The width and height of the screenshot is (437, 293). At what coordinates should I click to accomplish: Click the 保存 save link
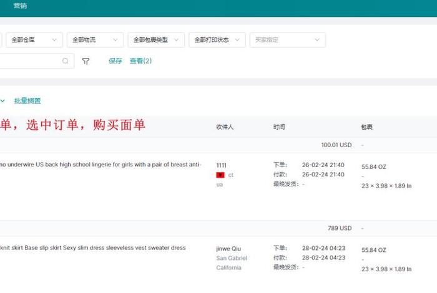tap(115, 60)
